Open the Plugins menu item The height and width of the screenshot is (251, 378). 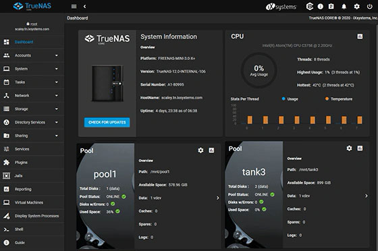32,163
